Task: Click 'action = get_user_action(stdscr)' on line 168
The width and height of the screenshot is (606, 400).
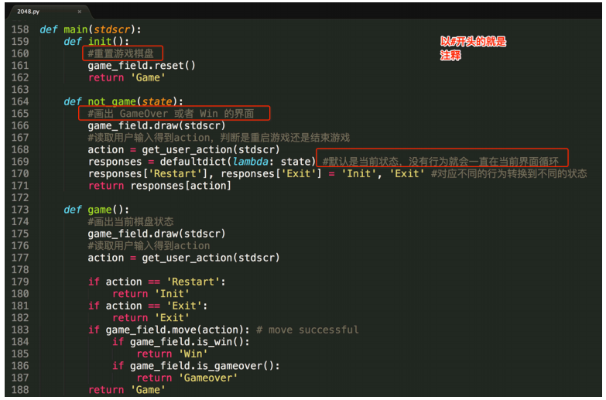Action: (x=183, y=150)
